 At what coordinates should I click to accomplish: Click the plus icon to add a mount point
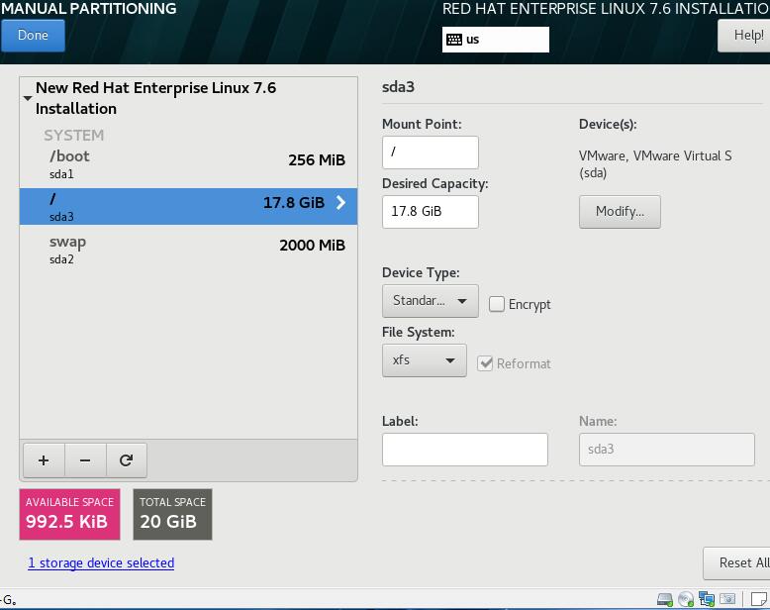pos(44,460)
